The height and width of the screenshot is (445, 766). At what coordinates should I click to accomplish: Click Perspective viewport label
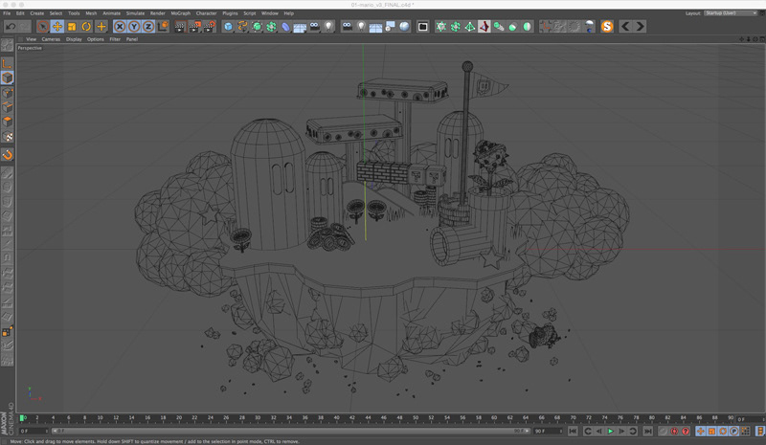click(30, 48)
